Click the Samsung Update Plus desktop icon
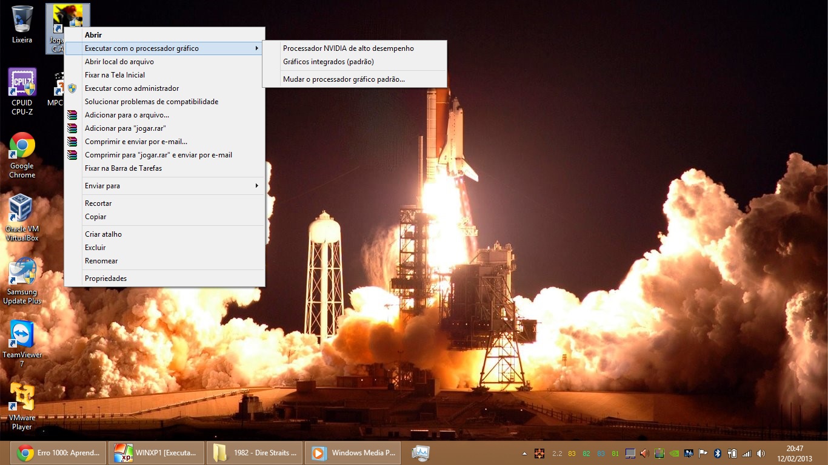 tap(22, 272)
